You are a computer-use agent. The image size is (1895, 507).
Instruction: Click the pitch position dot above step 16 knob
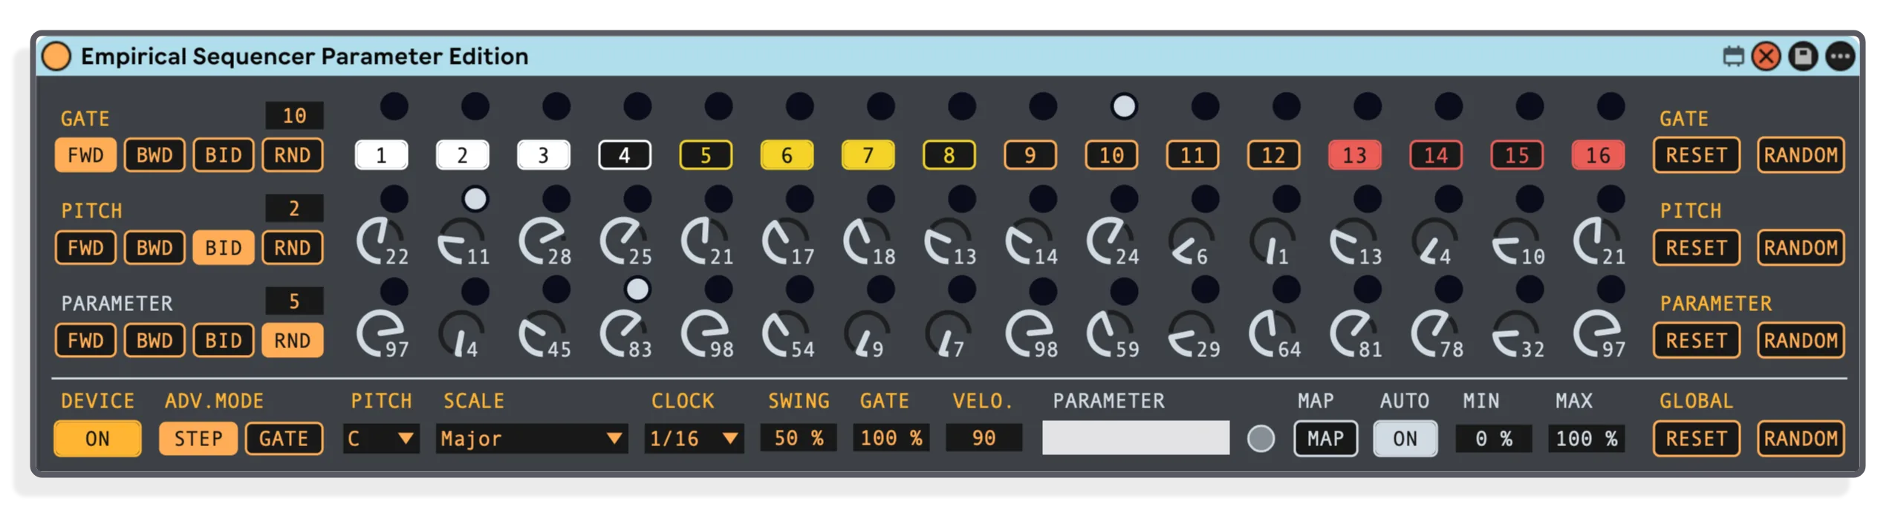[x=1610, y=198]
